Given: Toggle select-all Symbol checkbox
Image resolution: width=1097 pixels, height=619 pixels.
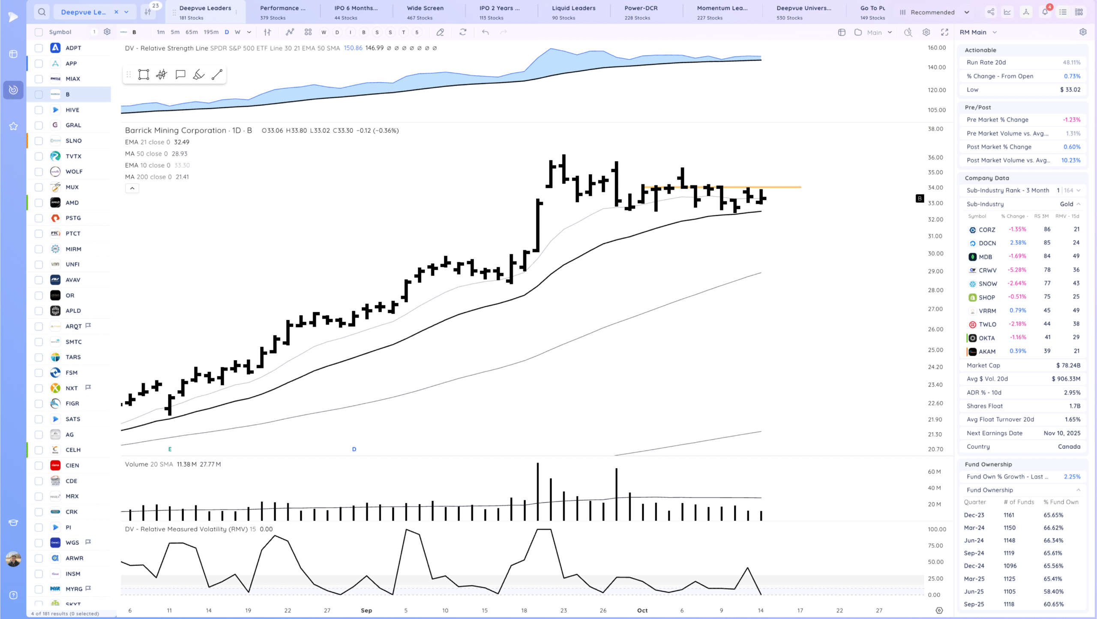Looking at the screenshot, I should (x=39, y=32).
